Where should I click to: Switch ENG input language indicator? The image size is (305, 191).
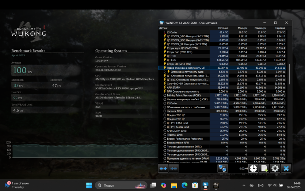click(261, 186)
